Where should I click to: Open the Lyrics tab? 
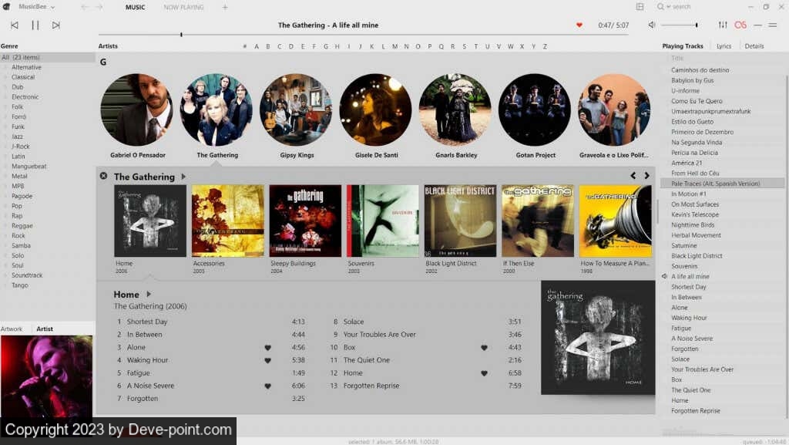pyautogui.click(x=724, y=46)
